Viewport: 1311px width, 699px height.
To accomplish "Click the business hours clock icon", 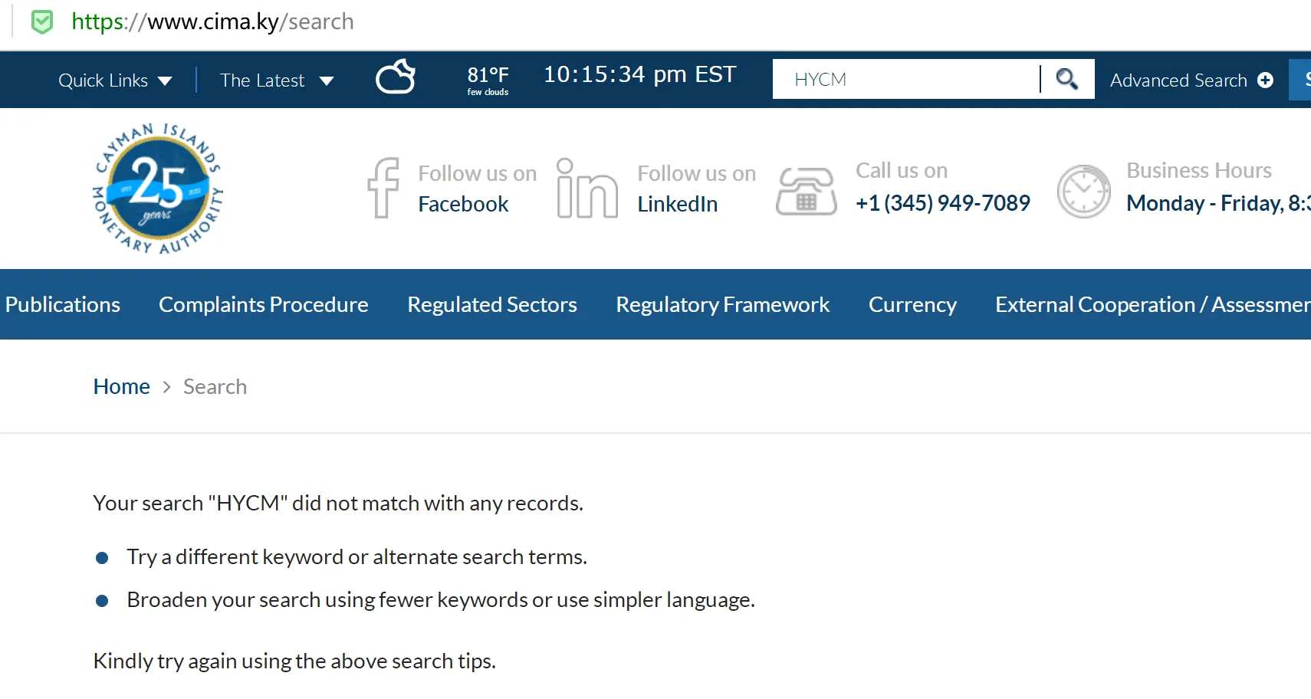I will [1084, 191].
